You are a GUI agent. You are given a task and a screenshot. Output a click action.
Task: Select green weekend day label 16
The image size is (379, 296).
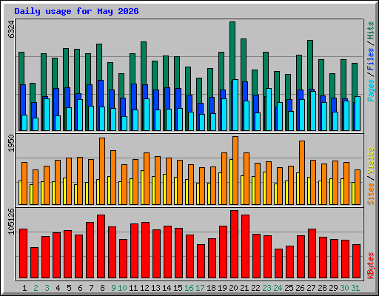pos(189,288)
